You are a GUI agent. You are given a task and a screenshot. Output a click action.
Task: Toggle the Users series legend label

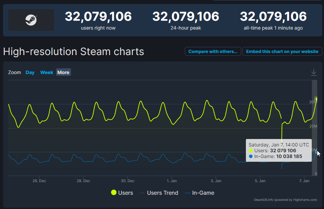(x=125, y=193)
